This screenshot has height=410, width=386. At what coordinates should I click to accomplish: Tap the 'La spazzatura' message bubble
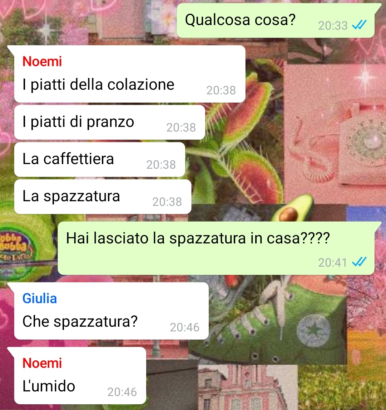[103, 197]
